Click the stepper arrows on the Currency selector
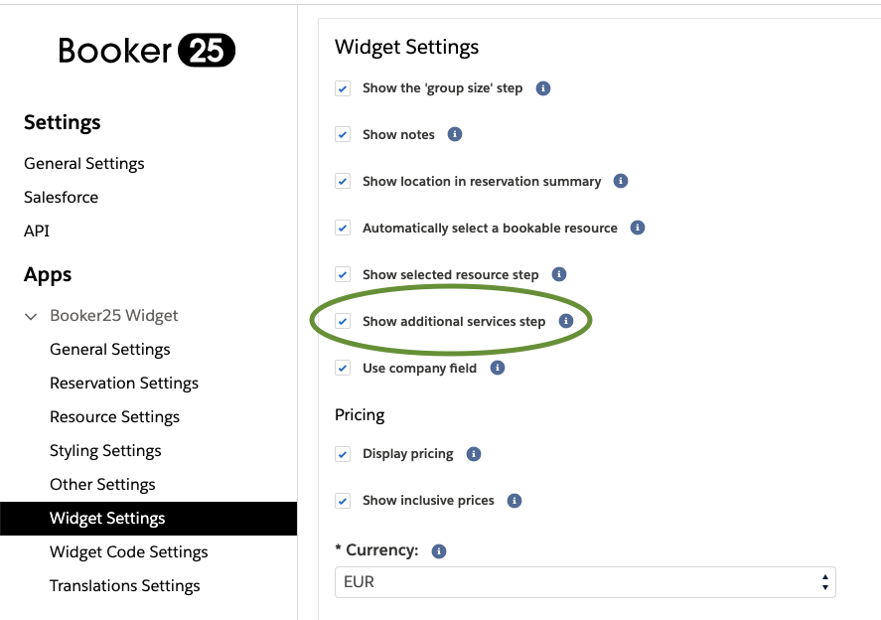 pos(824,581)
